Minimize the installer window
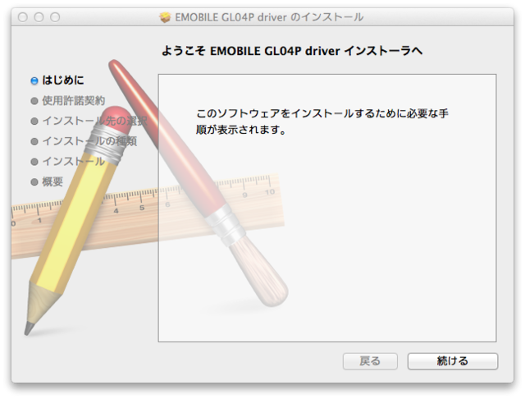The height and width of the screenshot is (399, 525). (x=39, y=17)
